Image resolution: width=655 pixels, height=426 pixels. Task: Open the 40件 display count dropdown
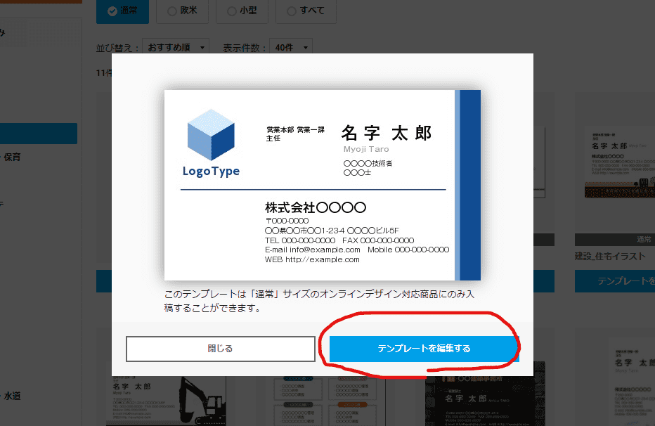point(291,48)
